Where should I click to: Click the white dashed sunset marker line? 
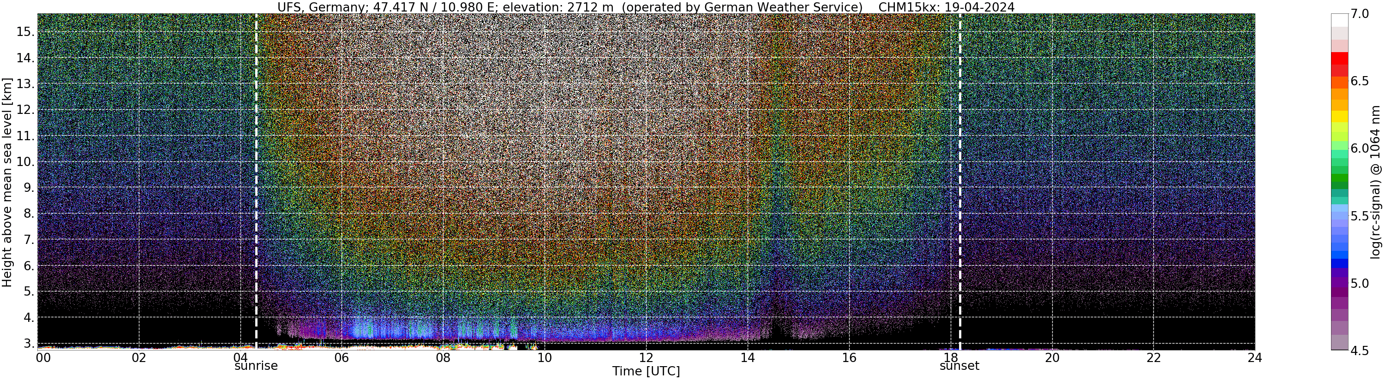click(959, 182)
